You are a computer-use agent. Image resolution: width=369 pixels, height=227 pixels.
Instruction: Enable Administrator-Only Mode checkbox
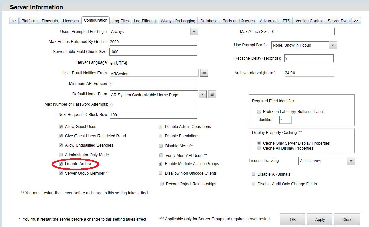tap(61, 155)
